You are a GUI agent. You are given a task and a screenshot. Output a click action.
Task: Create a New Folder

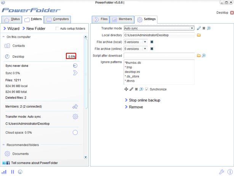pos(34,29)
